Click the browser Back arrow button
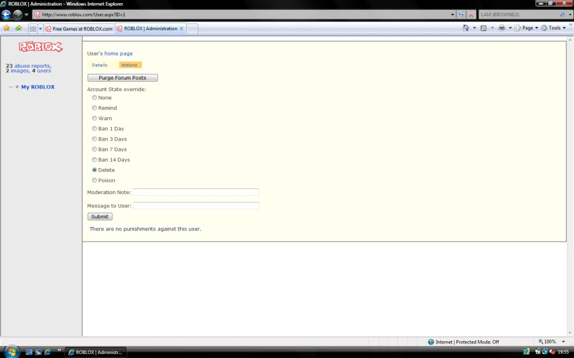This screenshot has height=358, width=574. (6, 15)
